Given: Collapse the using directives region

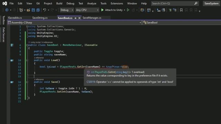Looking at the screenshot, I should coord(27,27).
